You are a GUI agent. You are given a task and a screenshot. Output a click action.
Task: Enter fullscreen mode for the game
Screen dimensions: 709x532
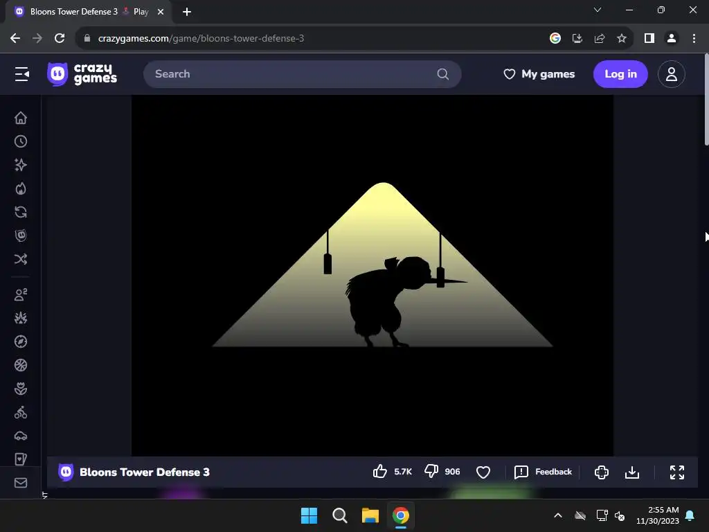tap(677, 472)
